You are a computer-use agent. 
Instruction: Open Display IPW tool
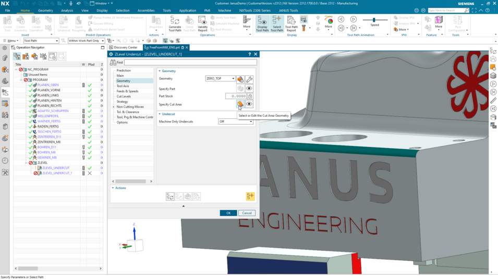point(404,18)
